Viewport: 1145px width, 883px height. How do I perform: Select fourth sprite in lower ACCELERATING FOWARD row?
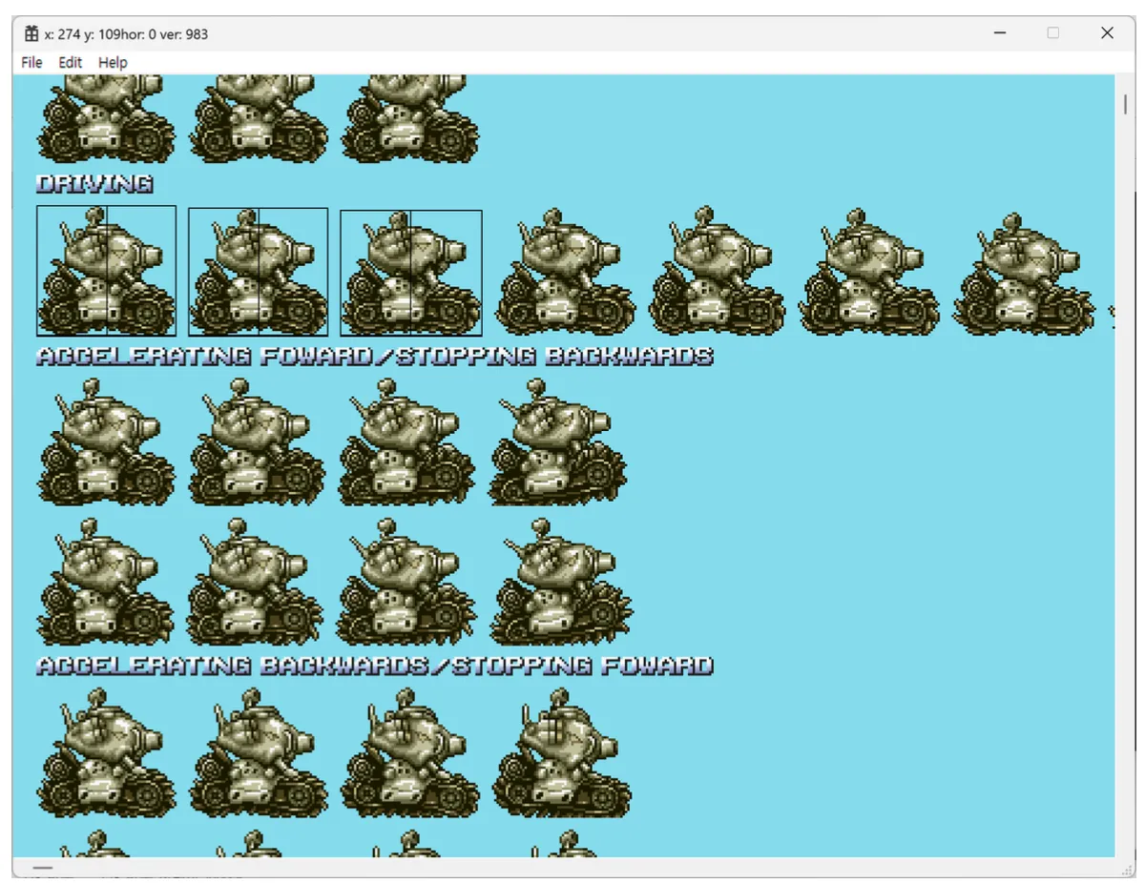pos(561,583)
